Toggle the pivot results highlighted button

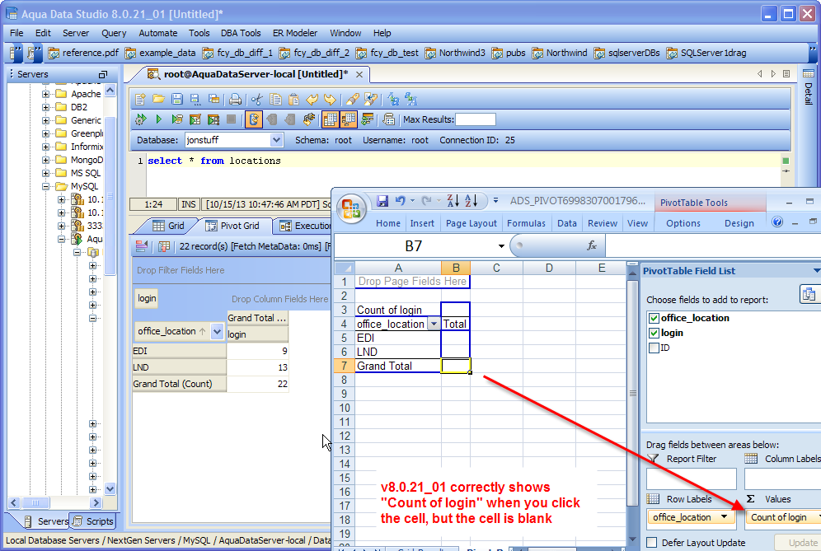click(348, 119)
